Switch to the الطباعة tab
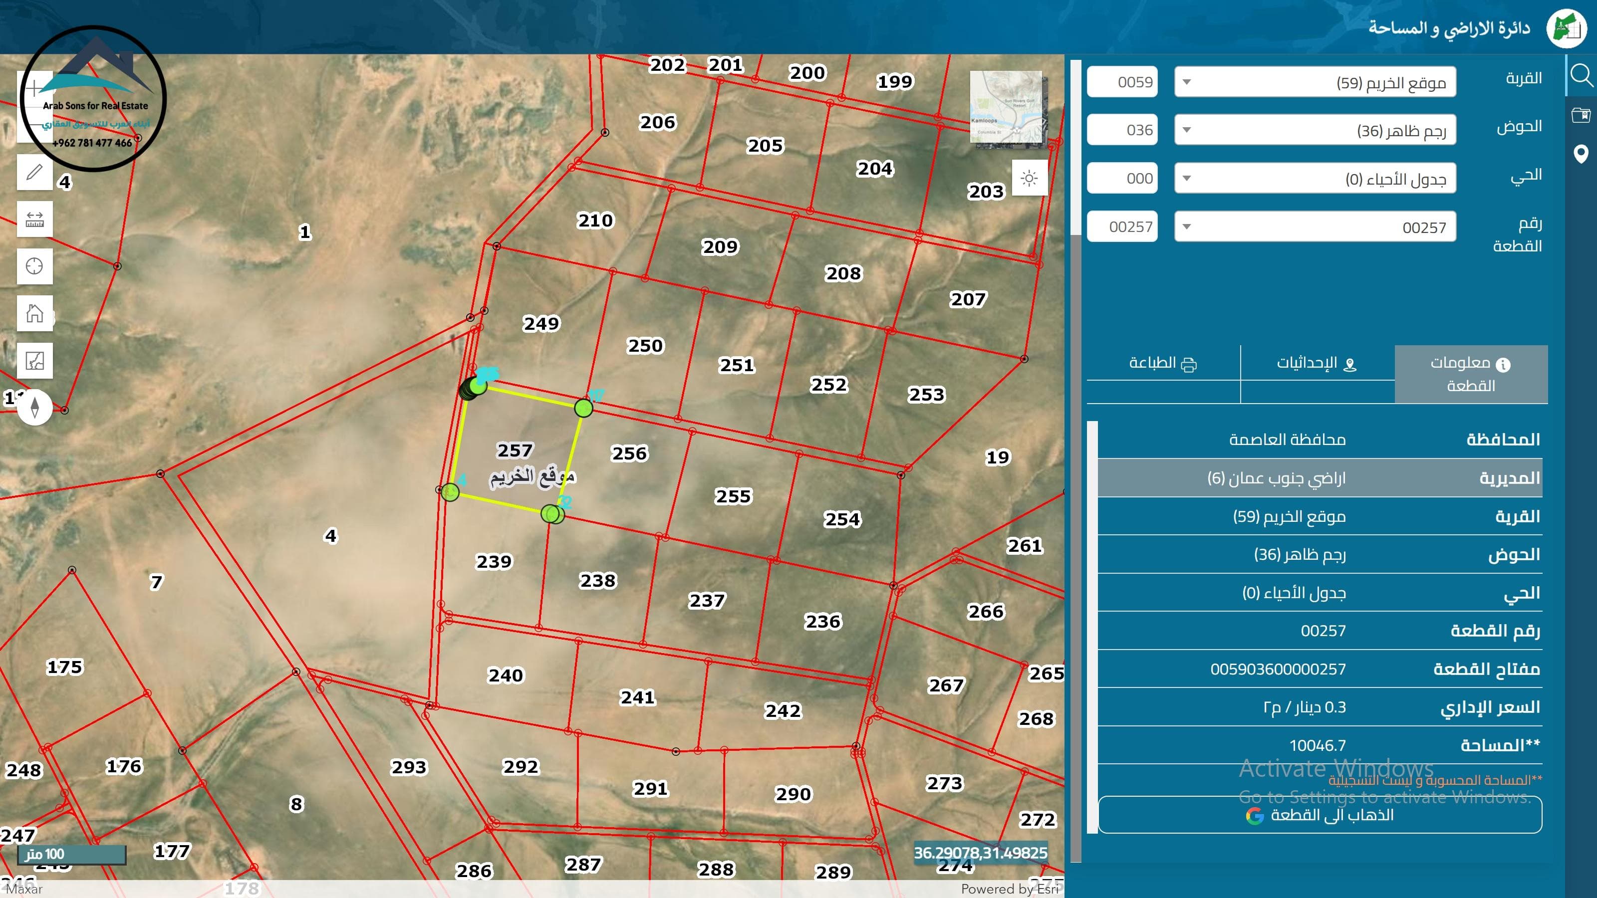 (1162, 364)
